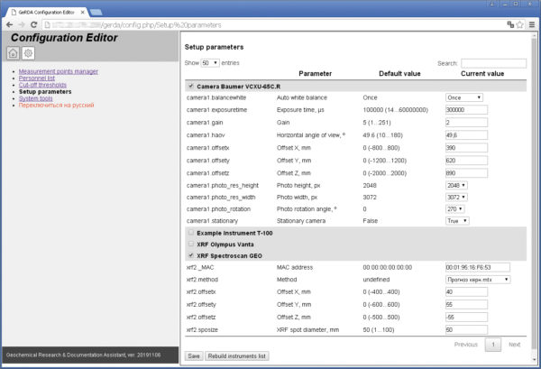541x369 pixels.
Task: Click the browser back arrow
Action: click(10, 25)
